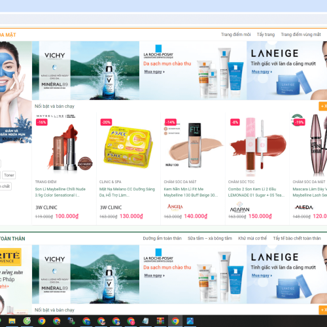The height and width of the screenshot is (327, 327).
Task: Open Mặt Nạ Melano CC Dưỡng Sáng title
Action: coord(127,192)
